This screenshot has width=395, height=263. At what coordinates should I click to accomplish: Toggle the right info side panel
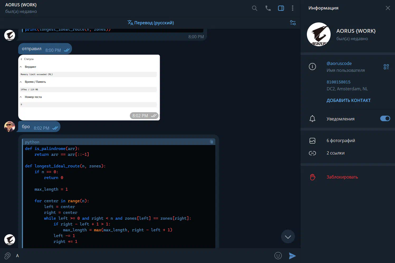coord(281,8)
